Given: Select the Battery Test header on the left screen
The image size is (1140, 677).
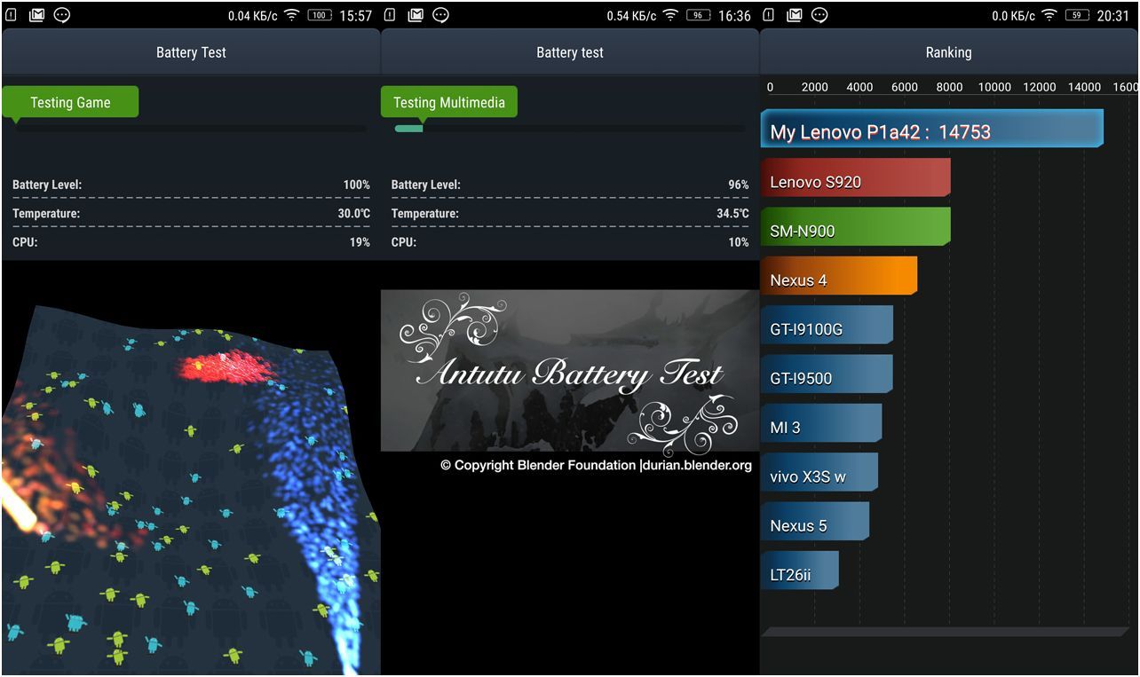Looking at the screenshot, I should click(x=191, y=52).
